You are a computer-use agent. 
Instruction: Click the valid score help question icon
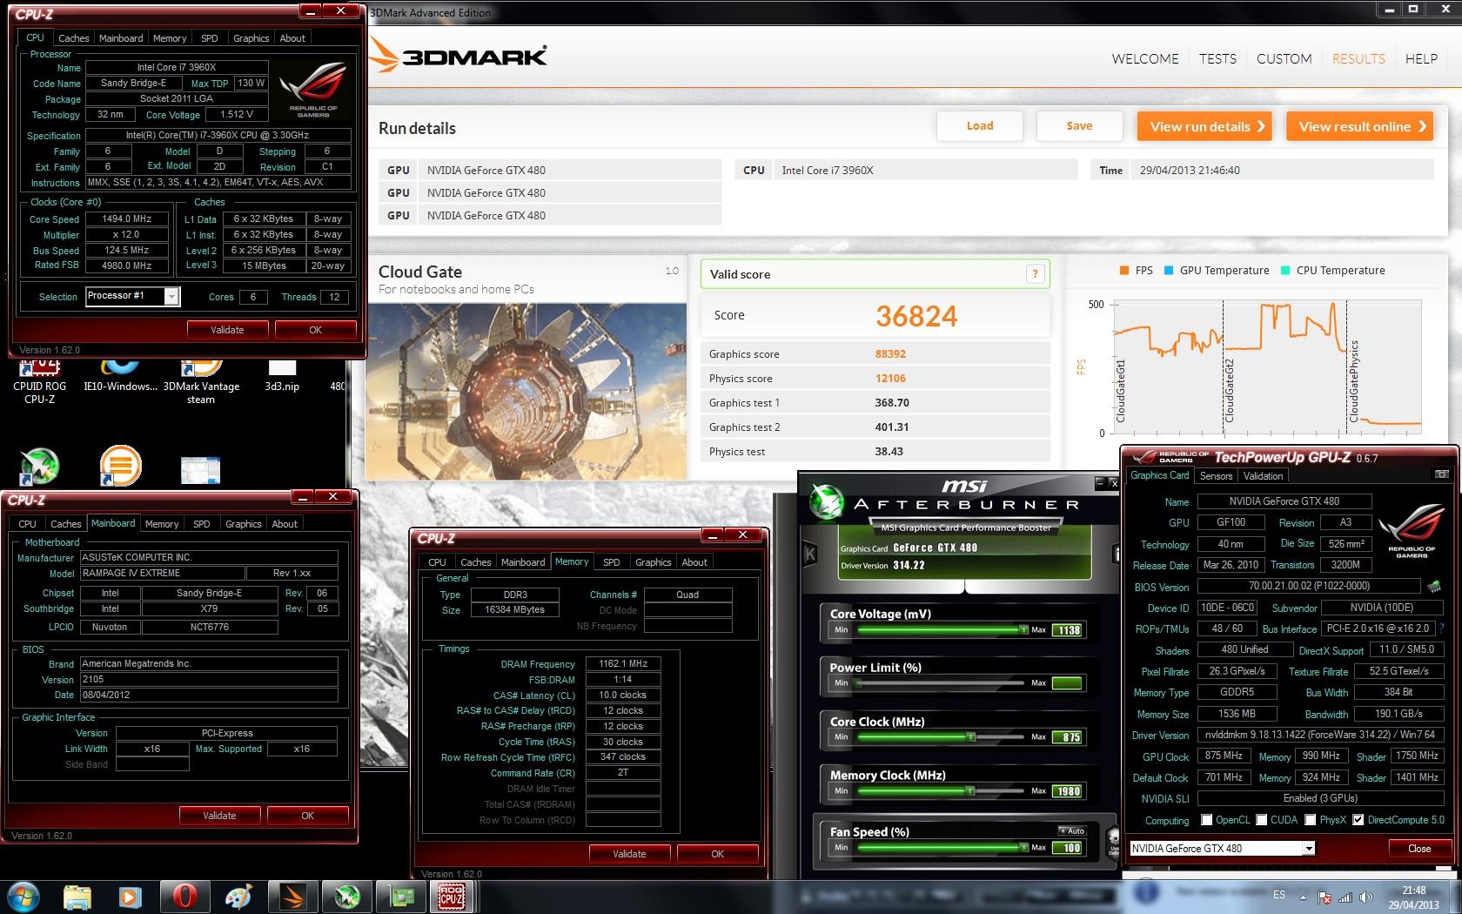click(1035, 274)
